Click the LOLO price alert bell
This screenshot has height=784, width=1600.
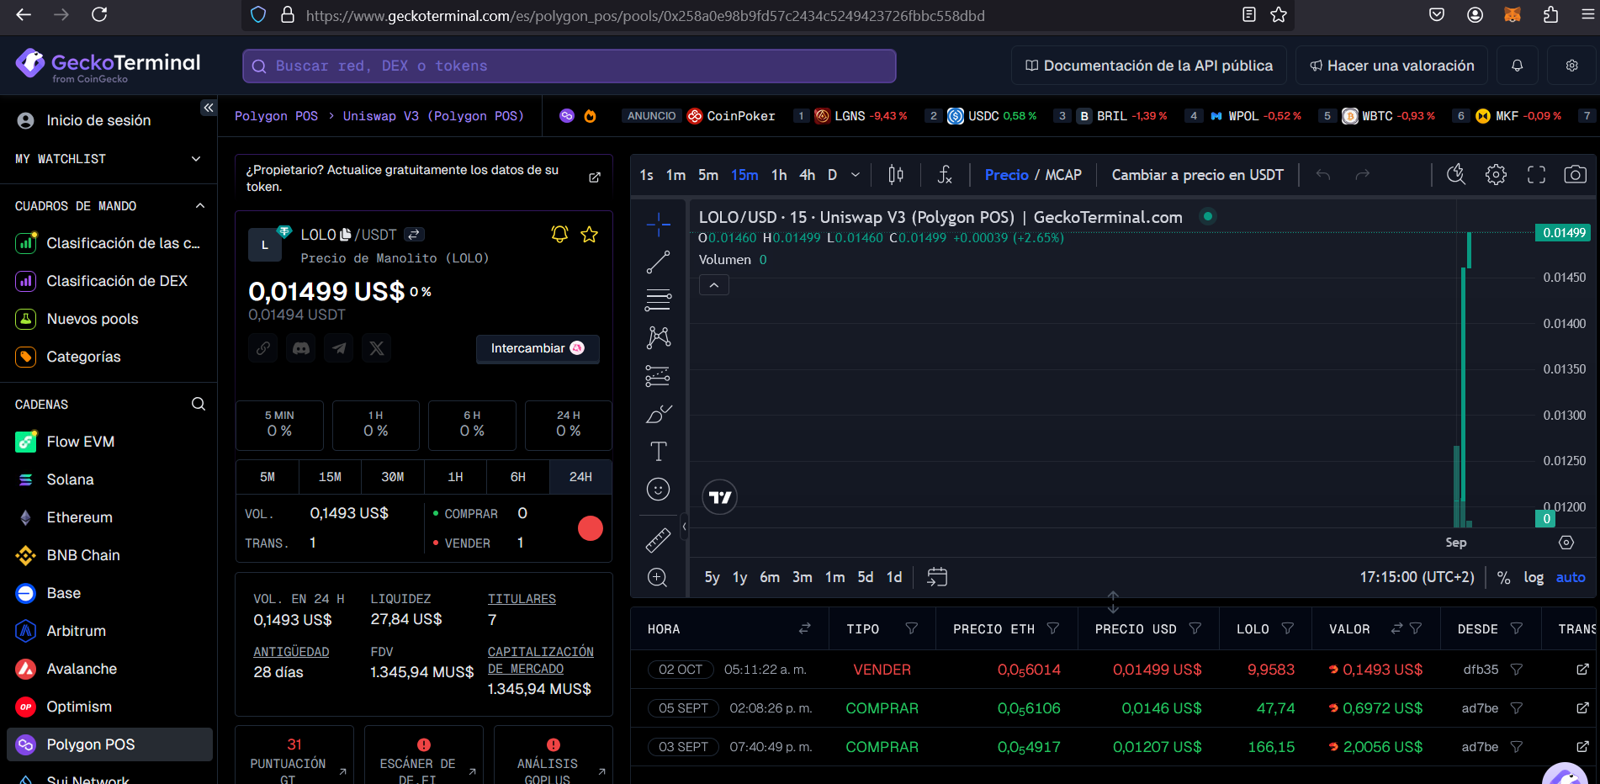coord(559,235)
